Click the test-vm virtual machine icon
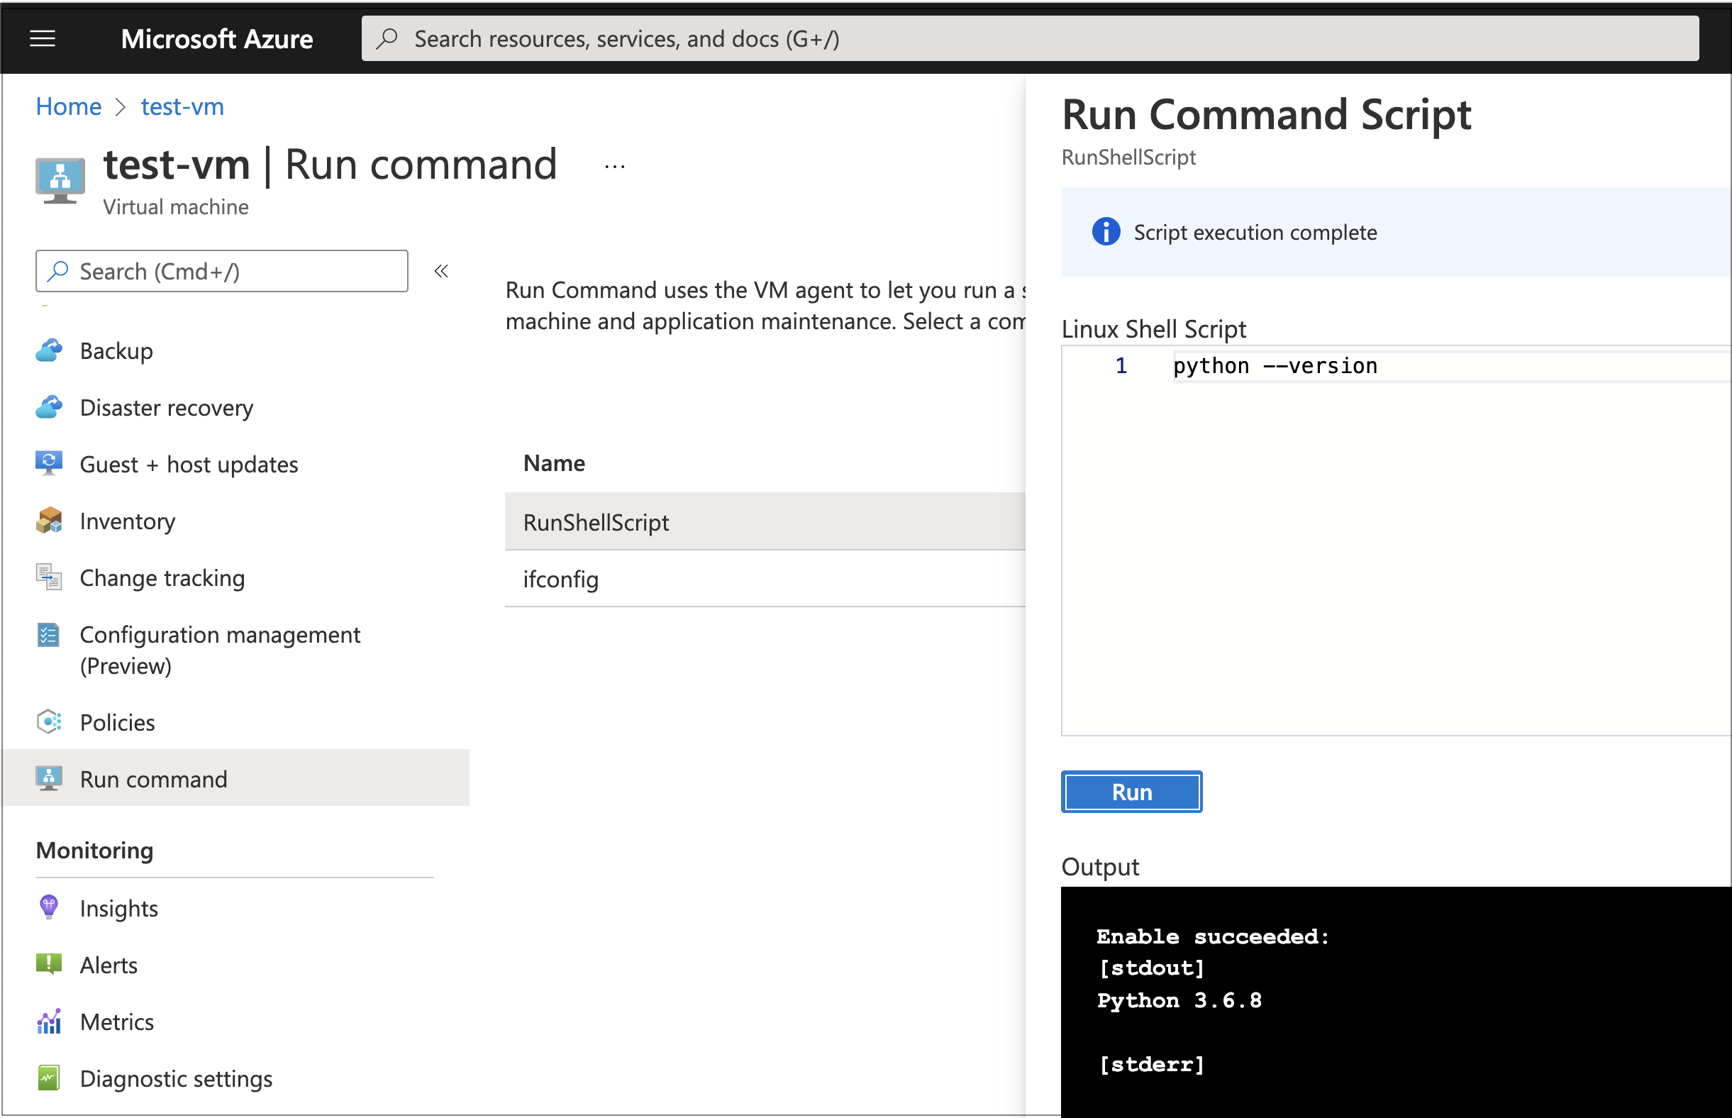This screenshot has width=1732, height=1118. coord(60,181)
